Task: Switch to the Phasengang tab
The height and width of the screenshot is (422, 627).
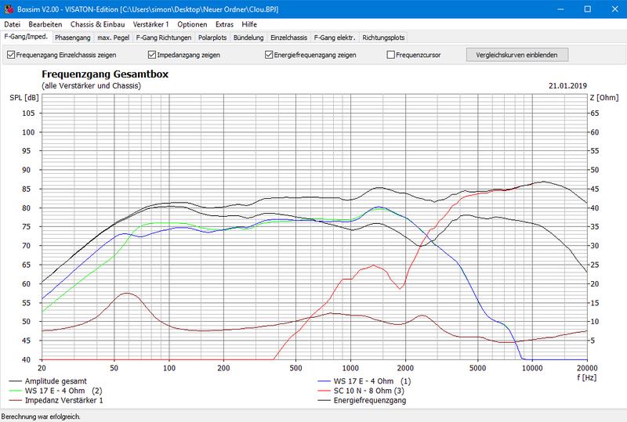Action: (72, 37)
